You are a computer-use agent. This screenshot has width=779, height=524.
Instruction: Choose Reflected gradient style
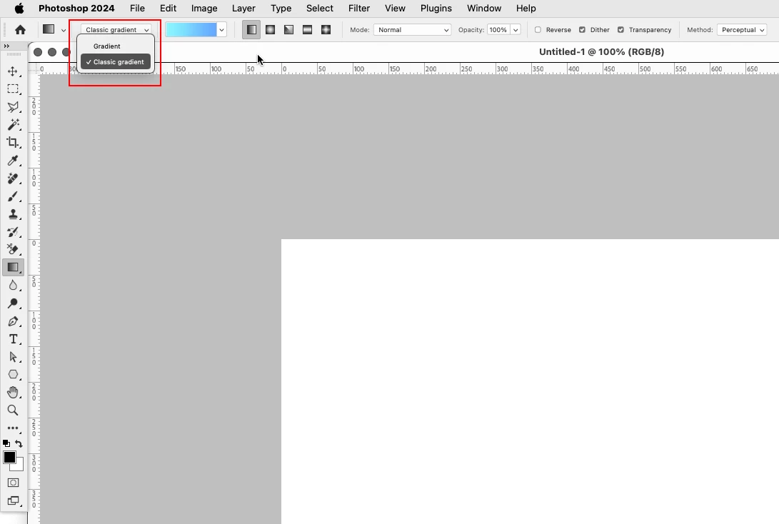point(308,30)
